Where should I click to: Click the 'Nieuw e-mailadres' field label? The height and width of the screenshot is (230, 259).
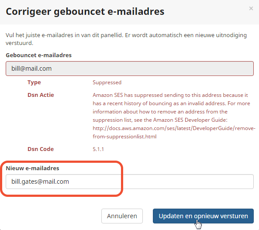tap(32, 168)
